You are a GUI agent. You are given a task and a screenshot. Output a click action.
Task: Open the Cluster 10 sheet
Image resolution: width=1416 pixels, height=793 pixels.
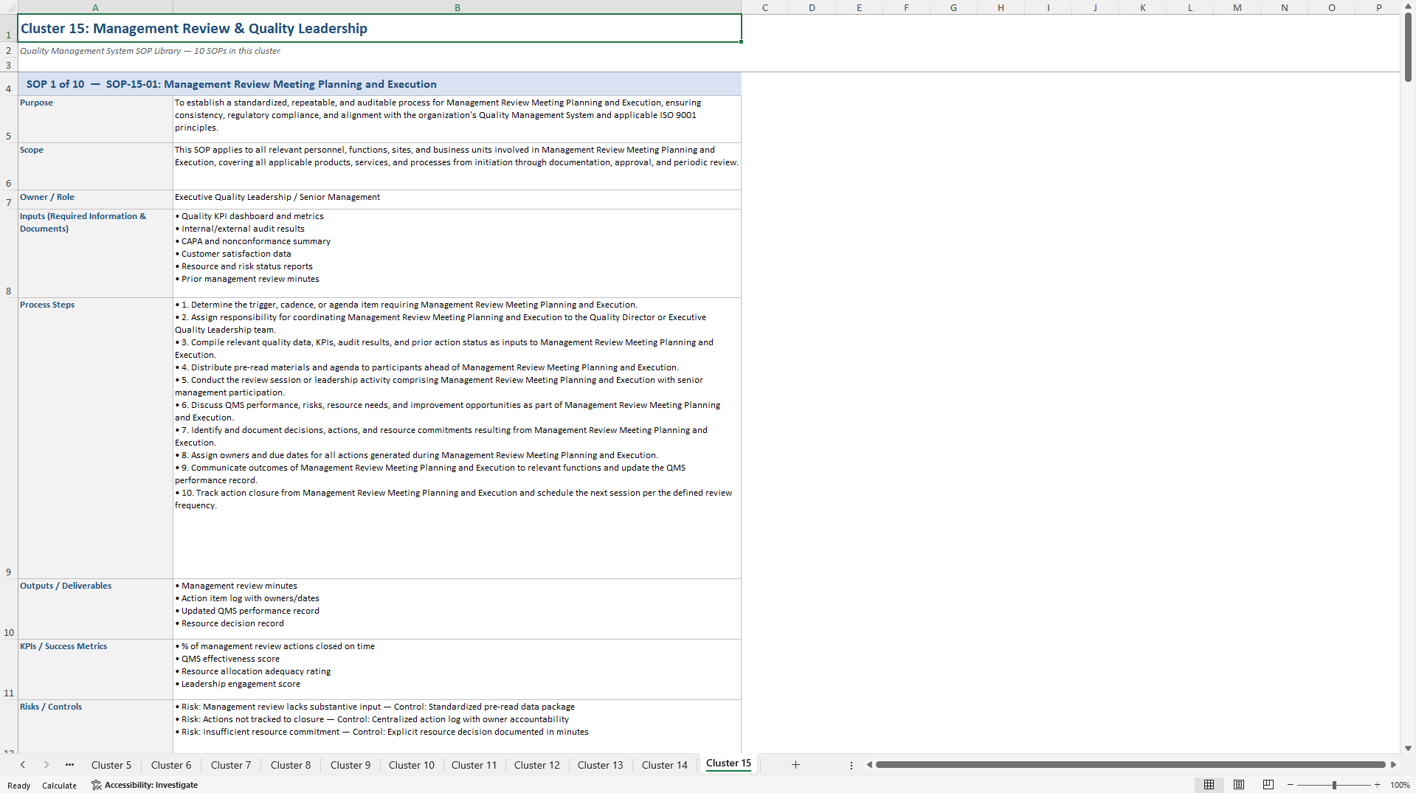[412, 765]
